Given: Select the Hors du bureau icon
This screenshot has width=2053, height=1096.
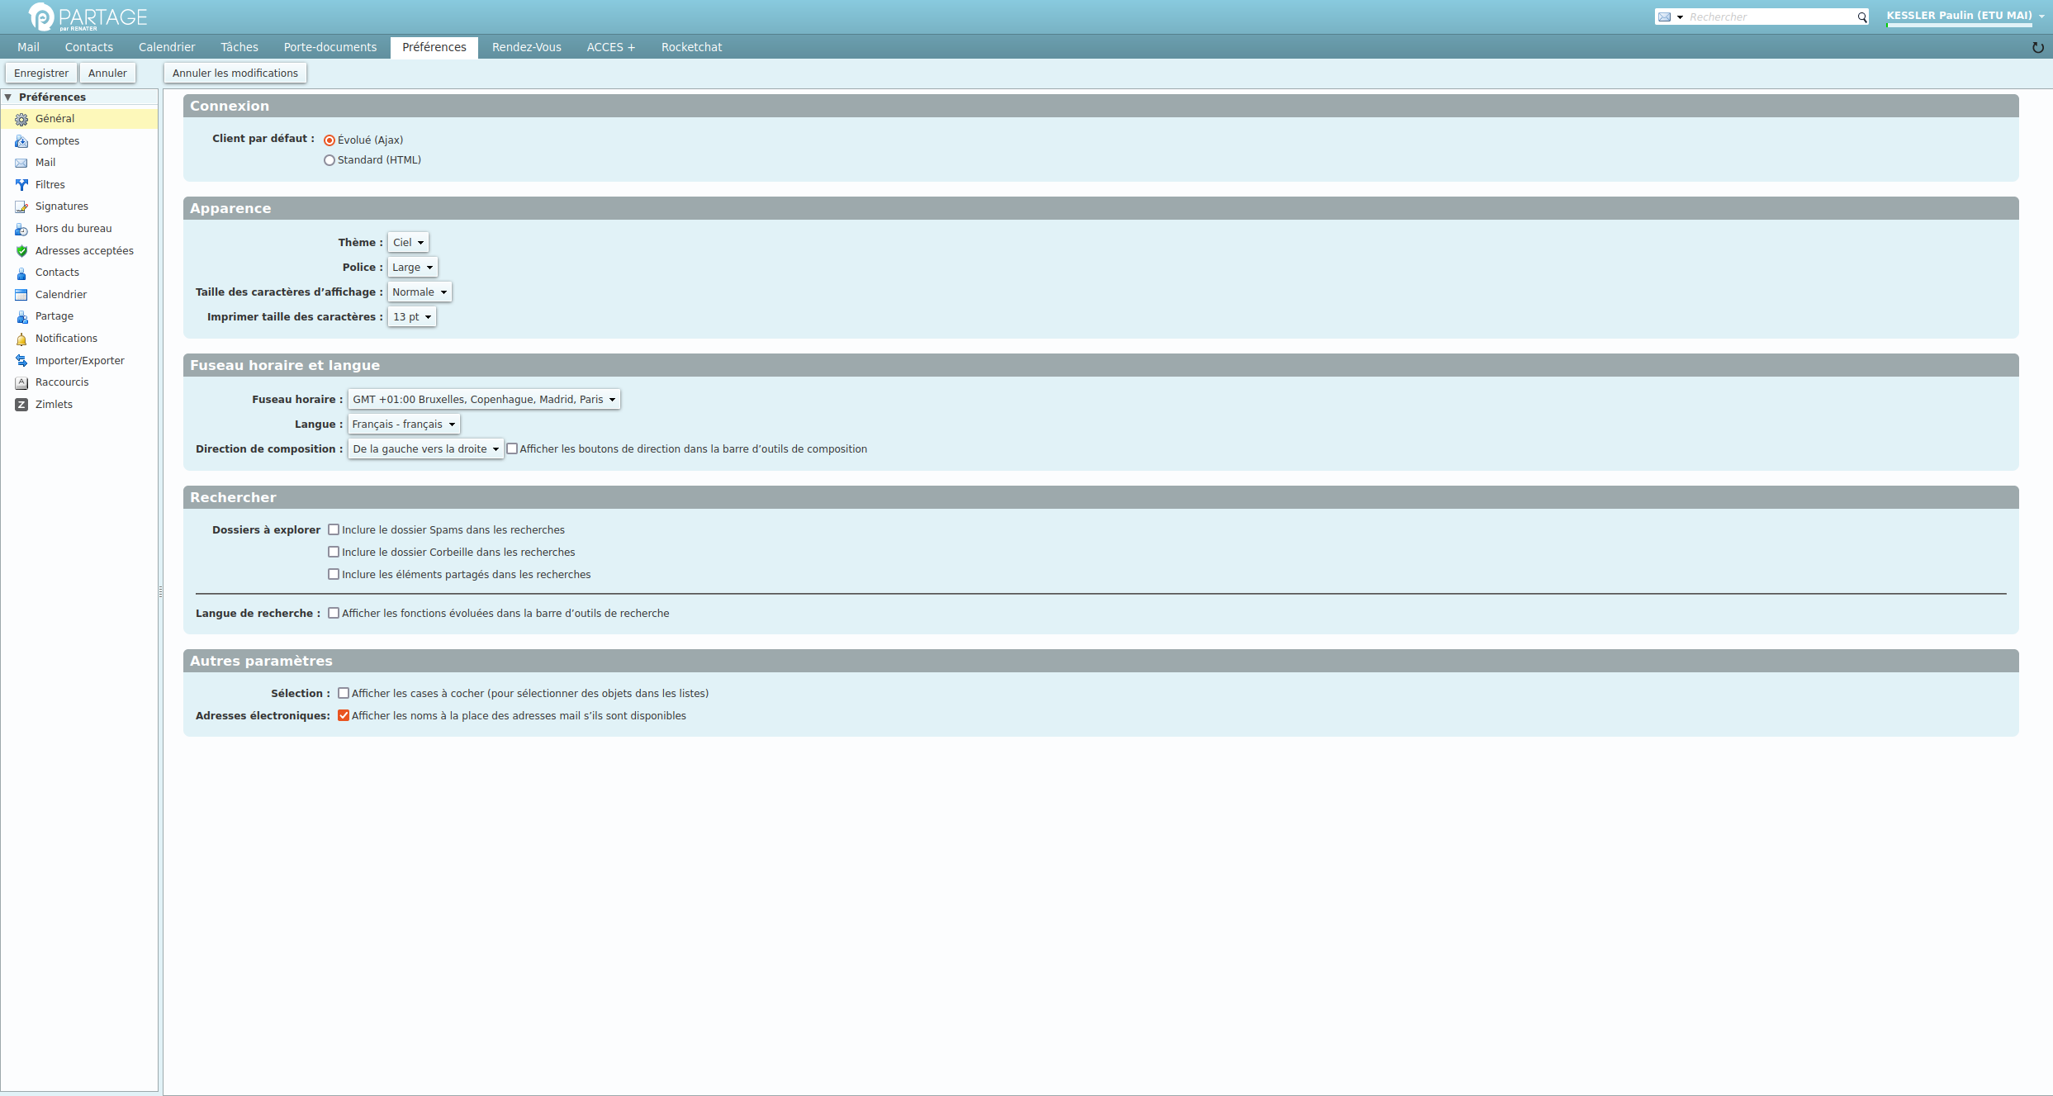Looking at the screenshot, I should [21, 229].
